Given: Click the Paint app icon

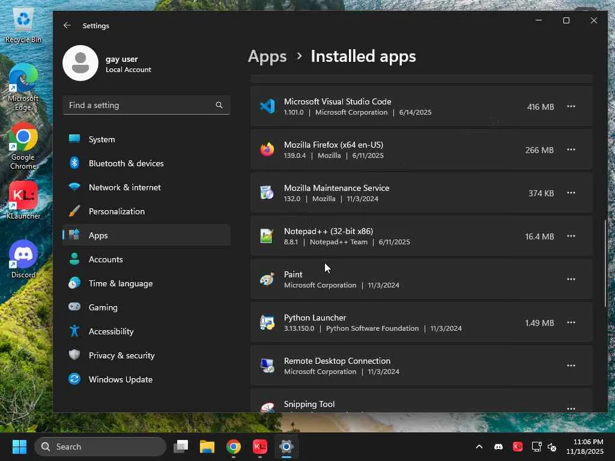Looking at the screenshot, I should [267, 280].
